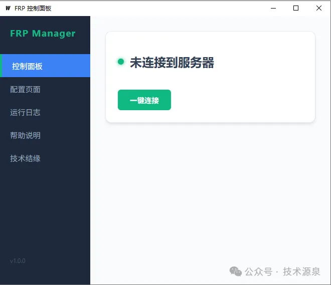Click the W app icon in title bar
The height and width of the screenshot is (285, 331).
point(8,8)
